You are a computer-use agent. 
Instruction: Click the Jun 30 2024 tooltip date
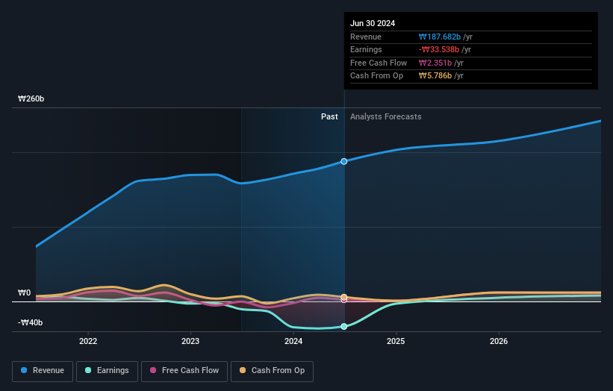pyautogui.click(x=373, y=23)
